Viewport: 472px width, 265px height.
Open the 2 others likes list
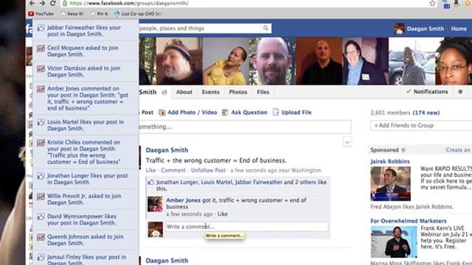coord(305,182)
